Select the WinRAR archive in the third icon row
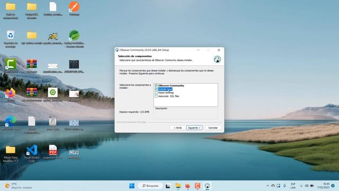339x191 pixels. (x=32, y=66)
